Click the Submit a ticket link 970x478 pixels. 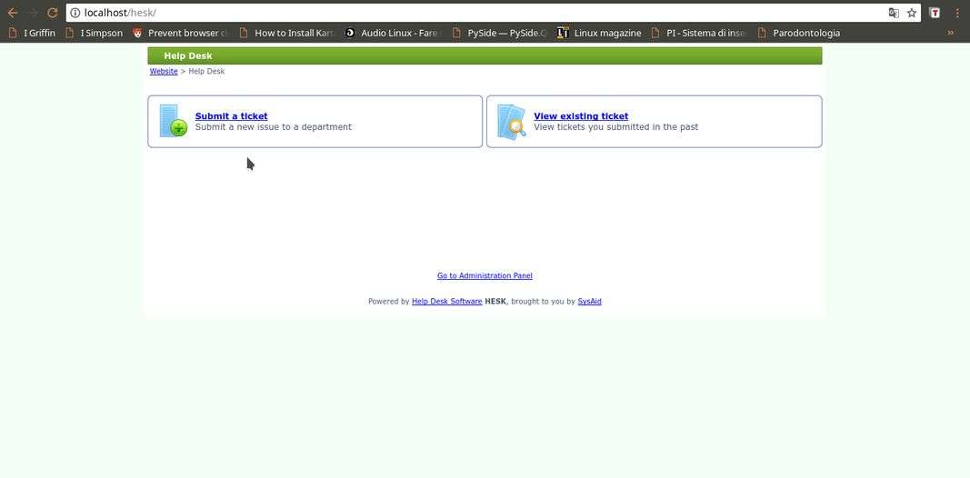pyautogui.click(x=232, y=116)
